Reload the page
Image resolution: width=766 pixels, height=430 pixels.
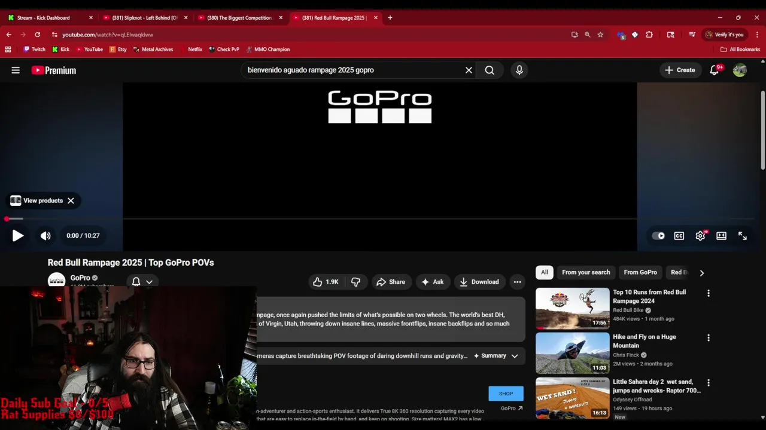[38, 35]
